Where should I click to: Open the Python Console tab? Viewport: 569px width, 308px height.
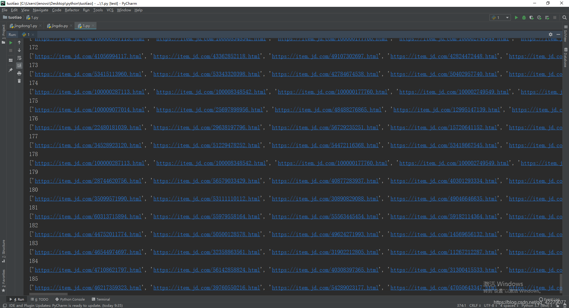tap(70, 299)
